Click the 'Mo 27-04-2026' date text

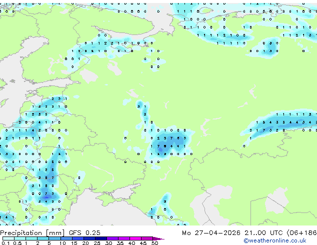tap(211, 233)
